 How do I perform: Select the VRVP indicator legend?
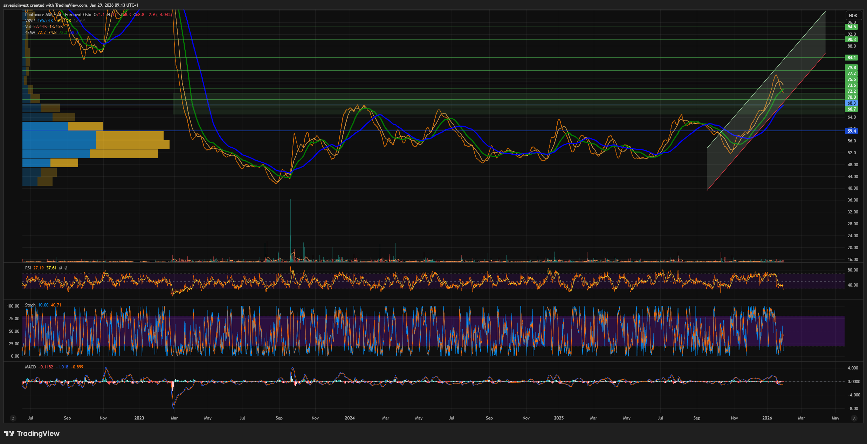(30, 21)
